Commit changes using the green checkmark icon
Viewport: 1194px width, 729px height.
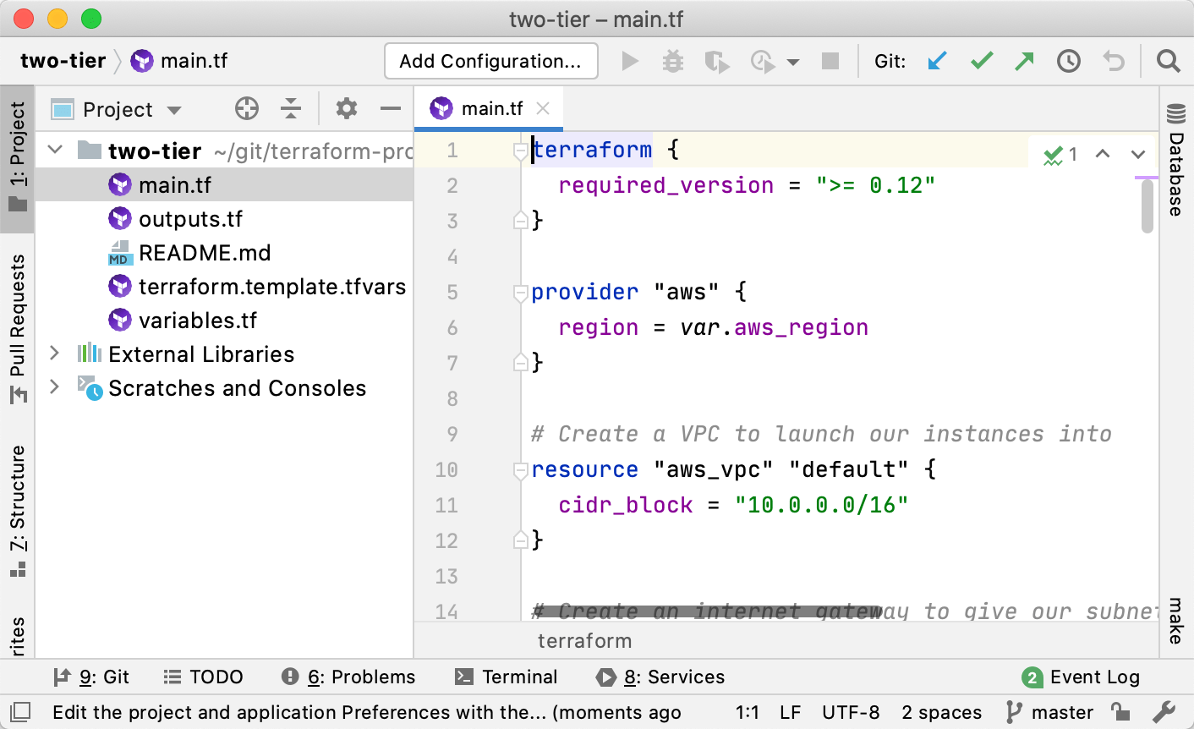[x=981, y=60]
